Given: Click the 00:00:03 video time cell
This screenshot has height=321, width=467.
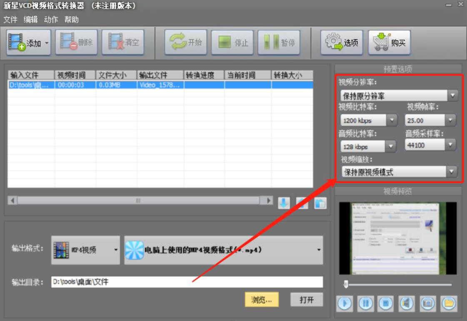Looking at the screenshot, I should (x=75, y=85).
